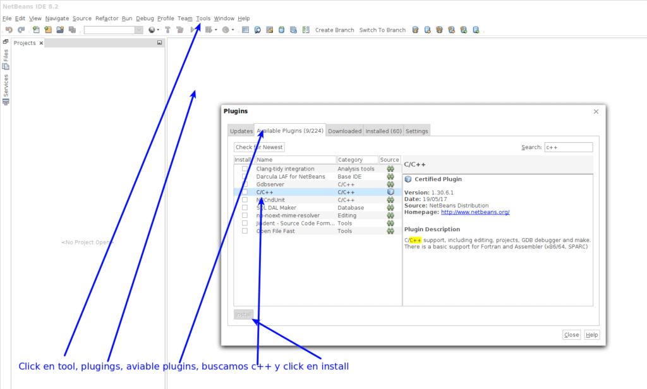Check the NBCndUnit install checkbox
This screenshot has height=389, width=647.
pos(245,200)
